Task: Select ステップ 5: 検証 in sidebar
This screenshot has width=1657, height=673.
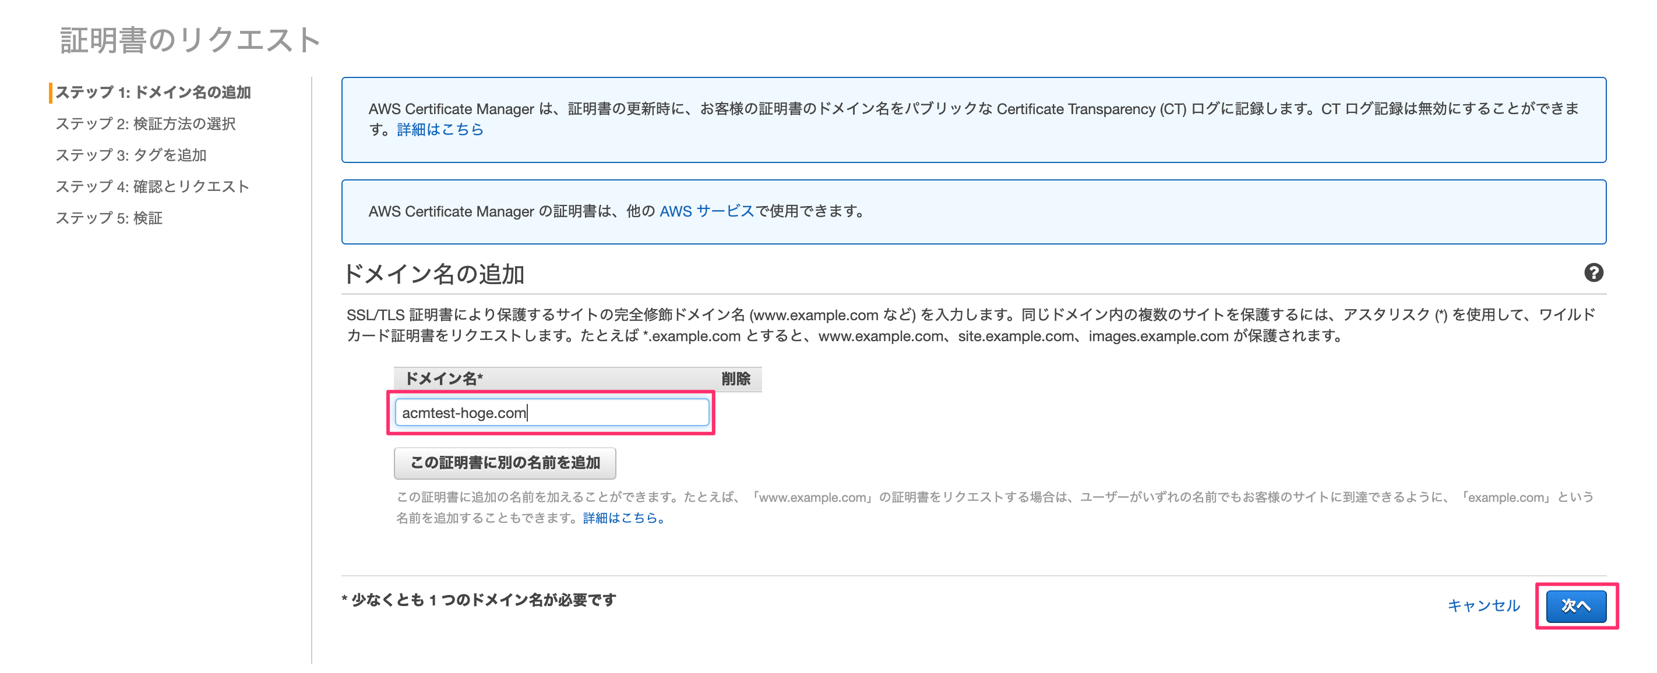Action: (x=109, y=218)
